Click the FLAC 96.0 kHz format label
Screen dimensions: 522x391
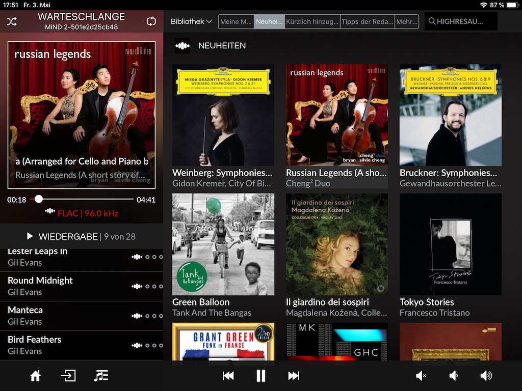[88, 213]
